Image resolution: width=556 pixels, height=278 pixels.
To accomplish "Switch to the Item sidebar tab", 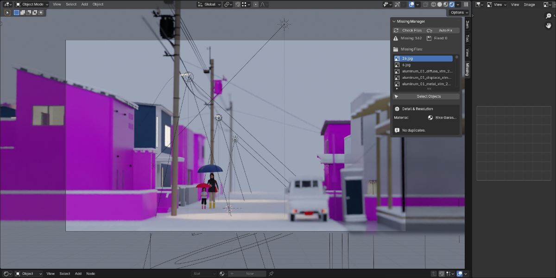I will point(467,25).
